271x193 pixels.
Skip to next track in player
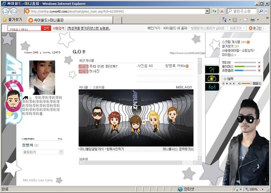(x=234, y=83)
